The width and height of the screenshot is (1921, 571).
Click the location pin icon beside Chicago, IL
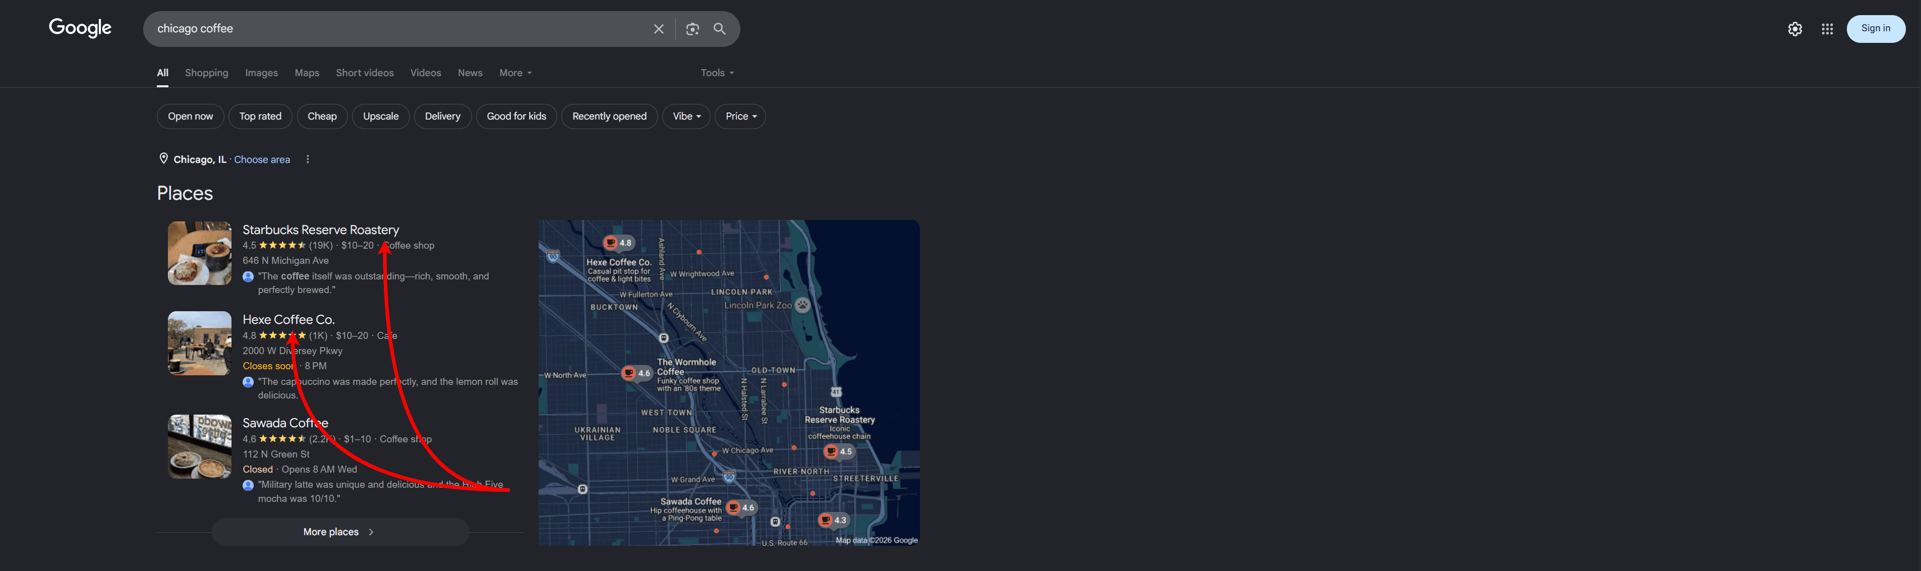click(163, 159)
